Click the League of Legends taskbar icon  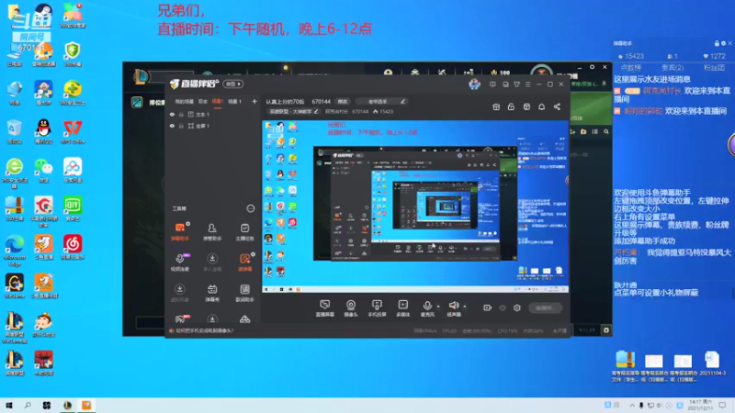(67, 405)
